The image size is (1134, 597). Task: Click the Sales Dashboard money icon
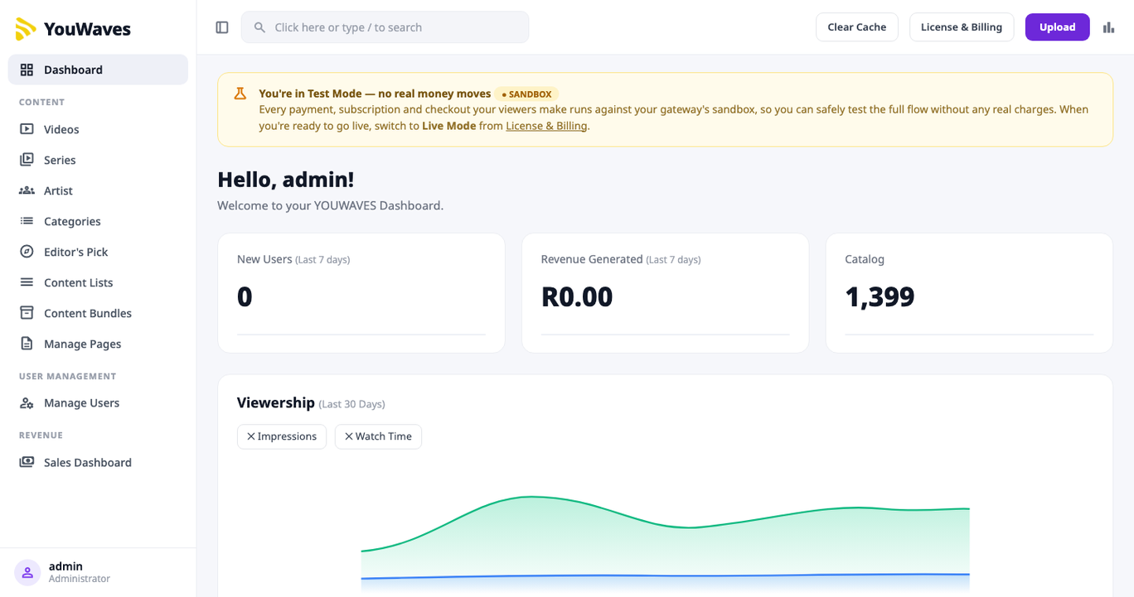pos(27,462)
